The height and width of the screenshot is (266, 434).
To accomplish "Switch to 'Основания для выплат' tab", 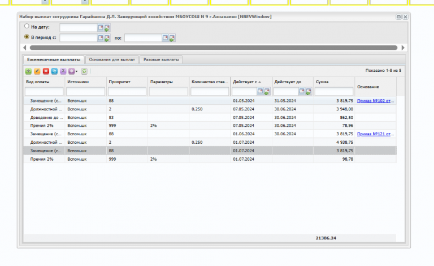I will tap(112, 59).
